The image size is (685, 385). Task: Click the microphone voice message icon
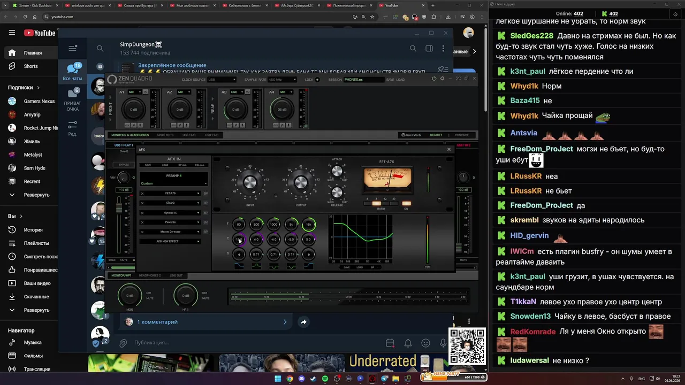443,343
